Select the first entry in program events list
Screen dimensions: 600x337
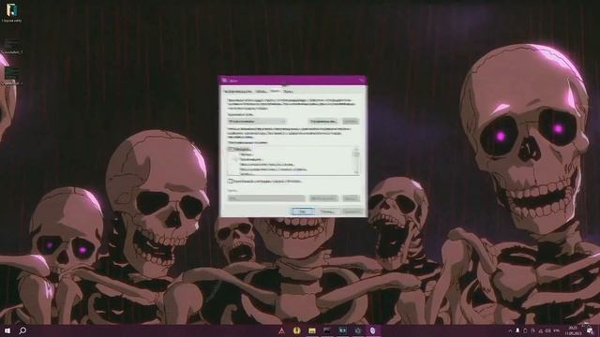(x=240, y=149)
